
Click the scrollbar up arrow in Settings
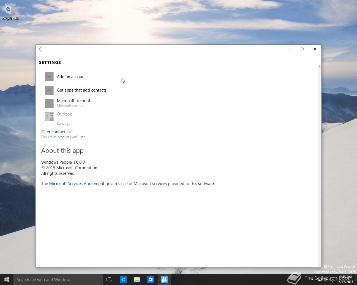click(x=320, y=67)
